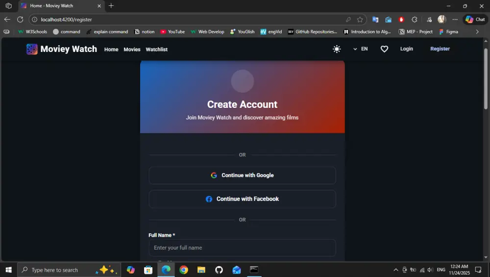This screenshot has width=490, height=277.
Task: Open the Figma bookmark
Action: tap(448, 31)
